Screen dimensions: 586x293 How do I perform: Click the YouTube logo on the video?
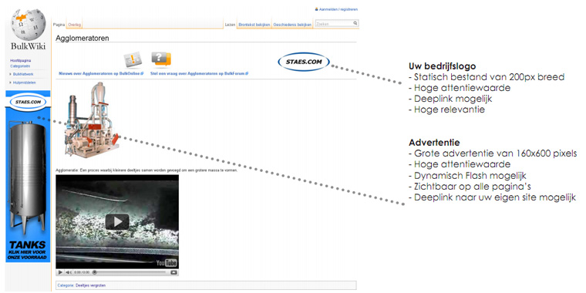click(x=167, y=263)
